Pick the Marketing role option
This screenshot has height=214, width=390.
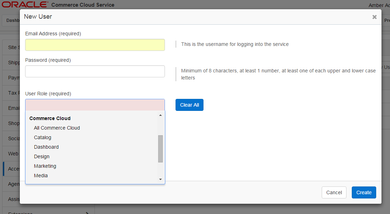click(x=45, y=166)
